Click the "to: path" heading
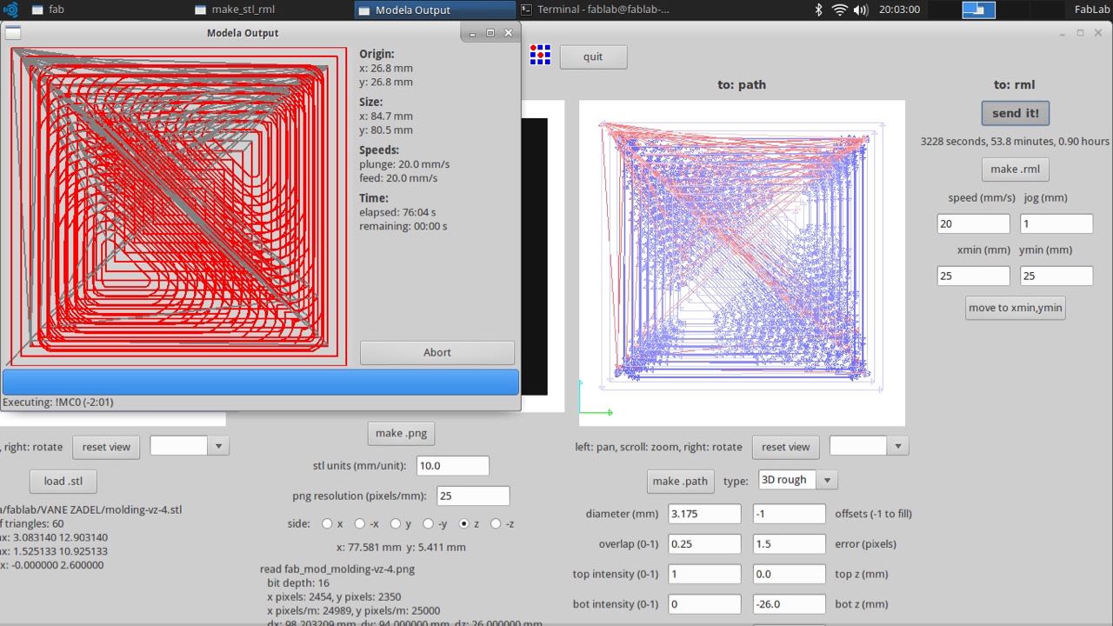The width and height of the screenshot is (1113, 626). click(x=742, y=85)
